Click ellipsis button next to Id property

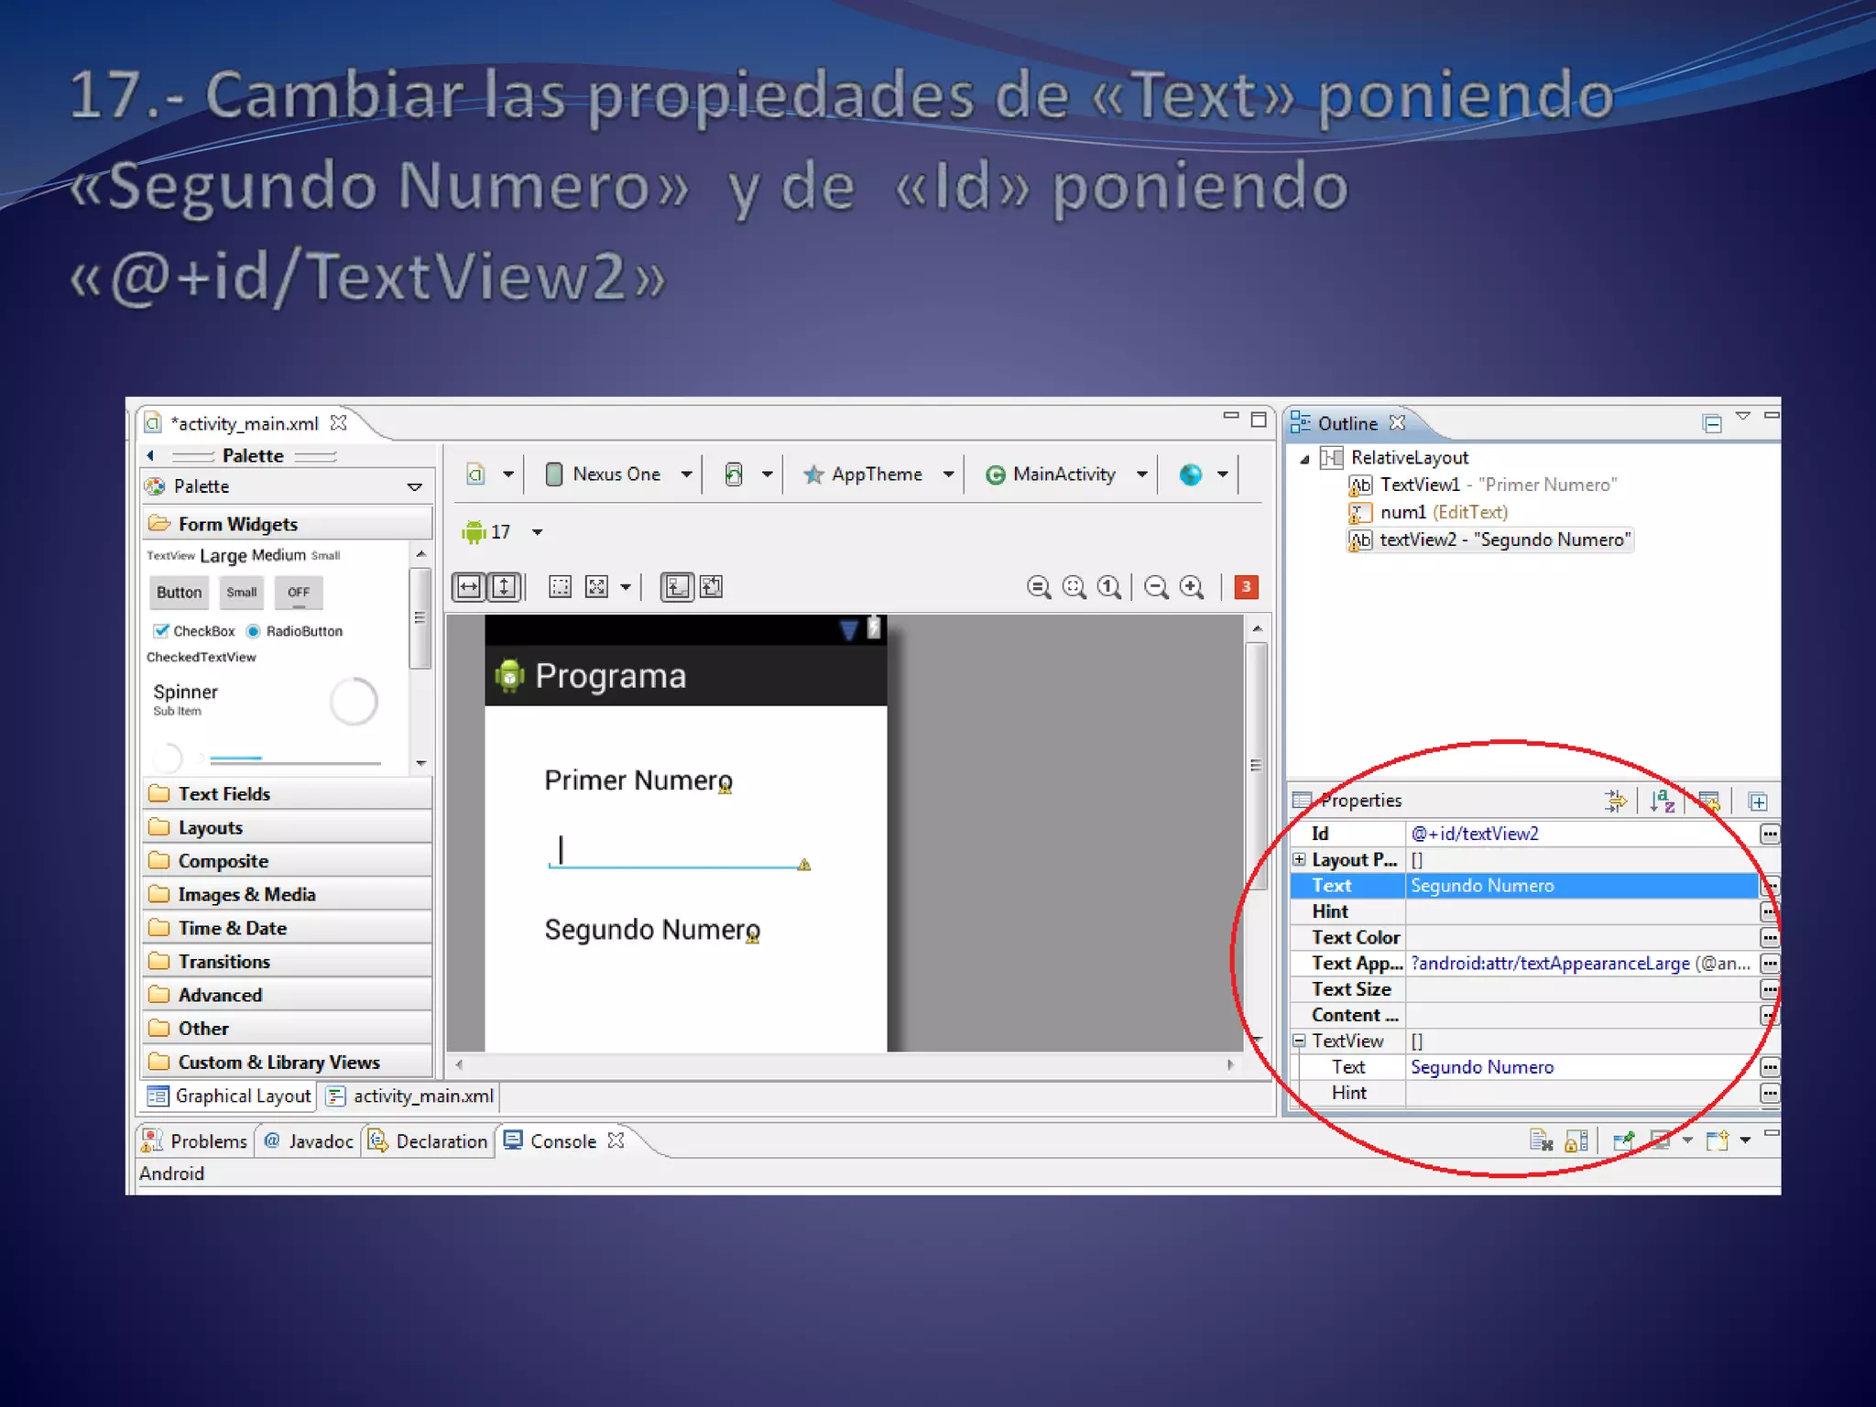1769,834
